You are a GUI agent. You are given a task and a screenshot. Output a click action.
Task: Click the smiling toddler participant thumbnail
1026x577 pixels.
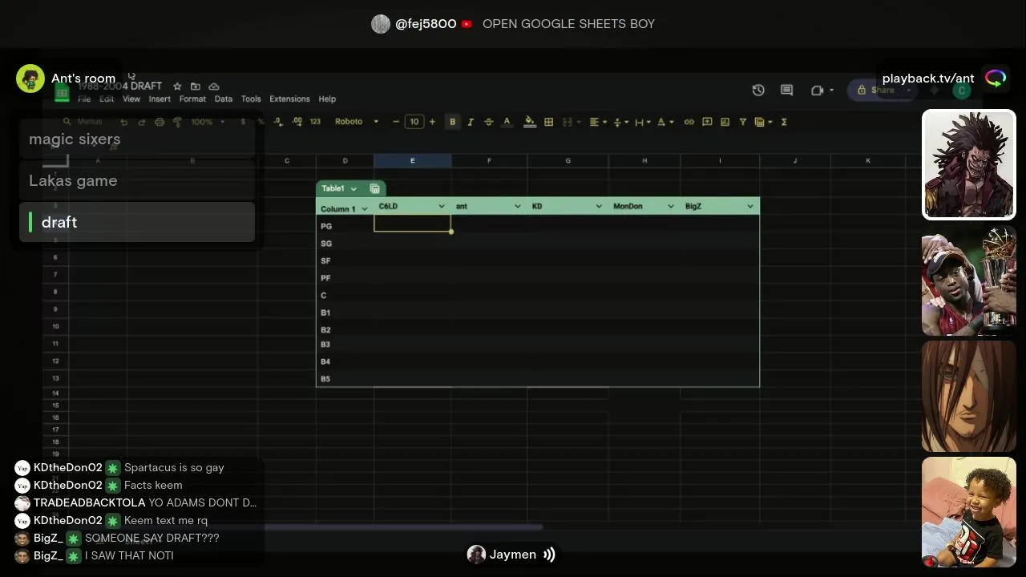[969, 511]
